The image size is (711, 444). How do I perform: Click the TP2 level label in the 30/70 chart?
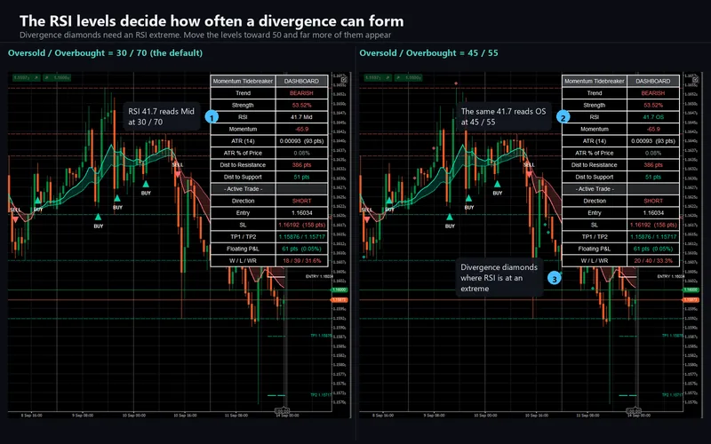click(321, 395)
